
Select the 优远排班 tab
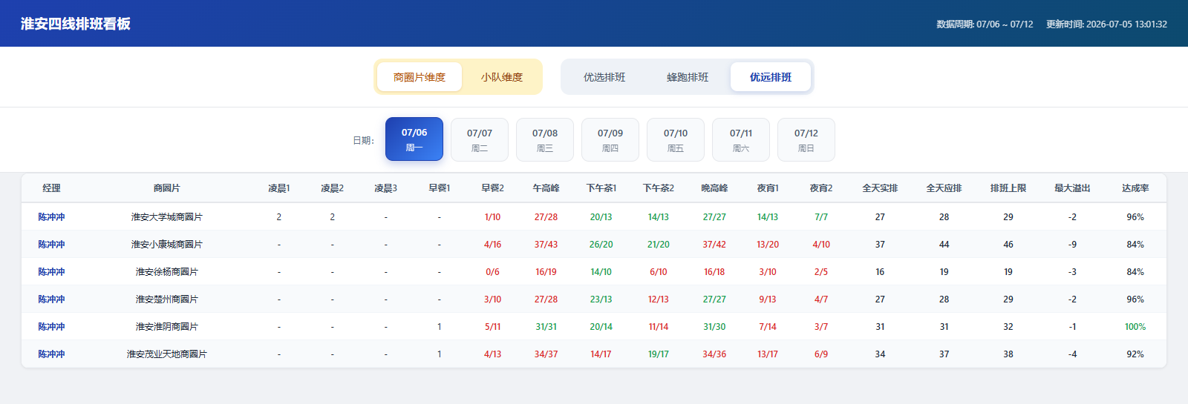click(771, 77)
